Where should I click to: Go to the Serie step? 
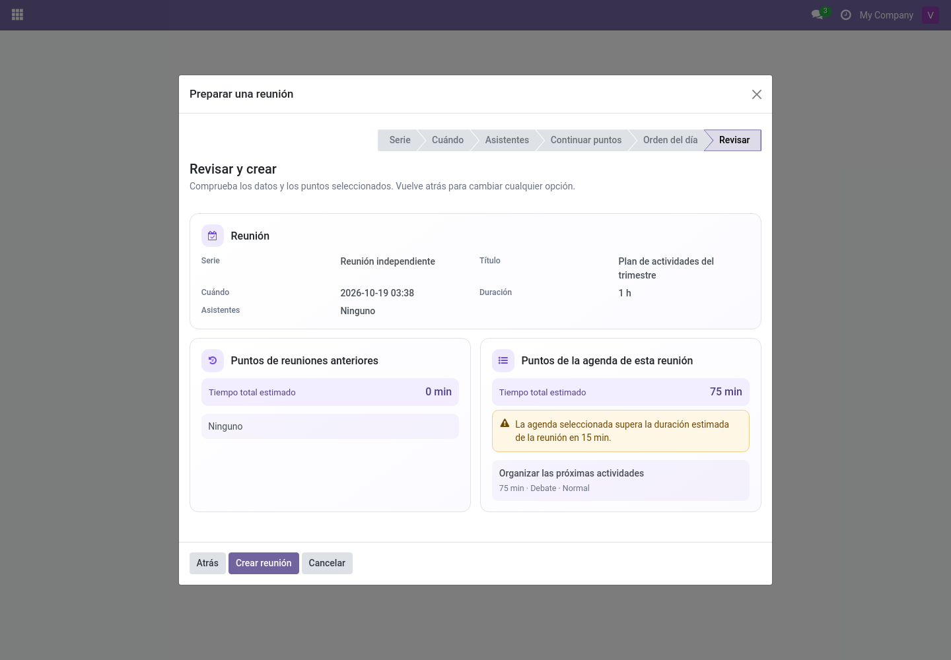pyautogui.click(x=400, y=140)
